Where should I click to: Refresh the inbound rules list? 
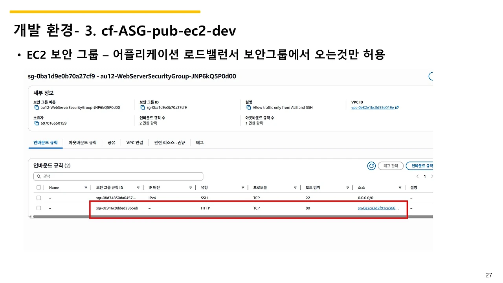pos(371,165)
